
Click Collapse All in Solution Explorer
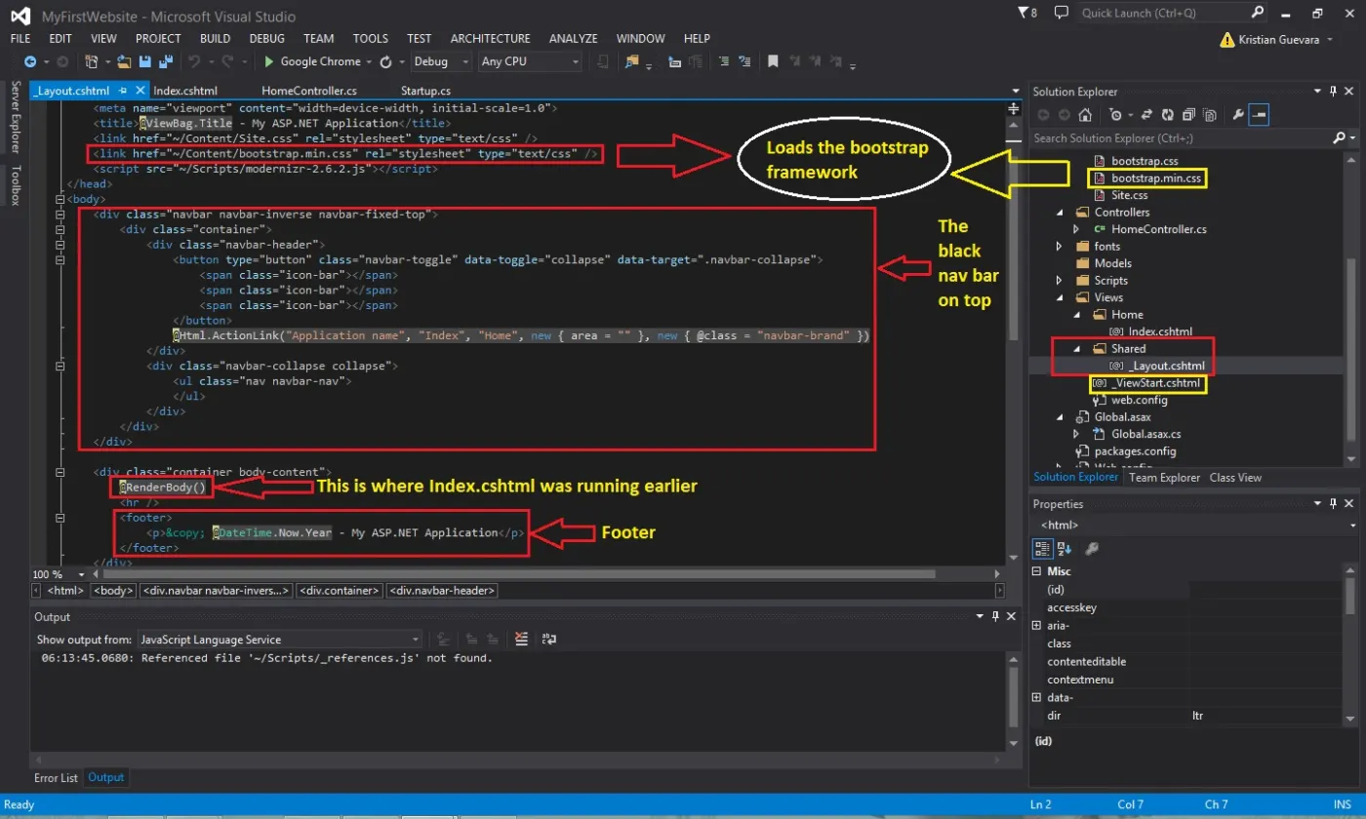coord(1188,115)
